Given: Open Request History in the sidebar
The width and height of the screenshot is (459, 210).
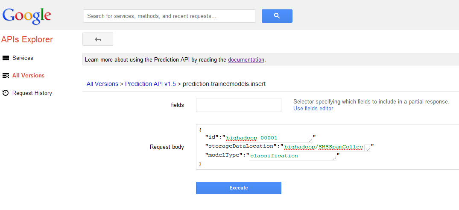Looking at the screenshot, I should click(32, 93).
